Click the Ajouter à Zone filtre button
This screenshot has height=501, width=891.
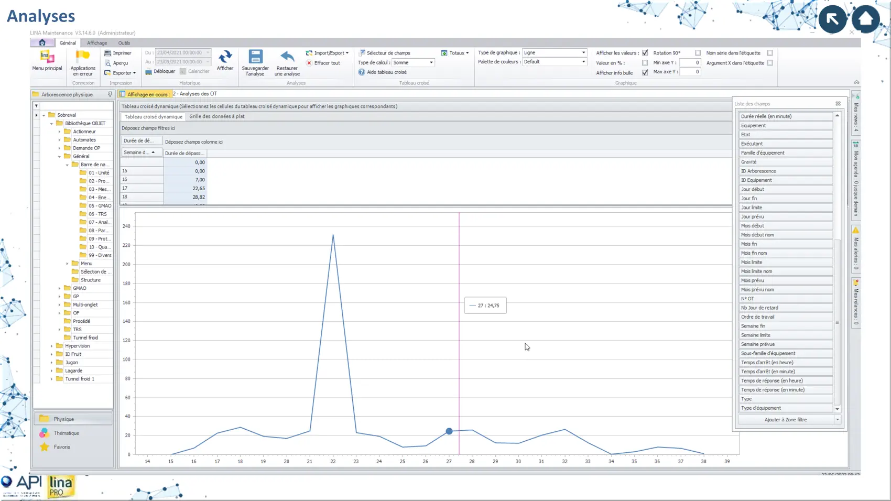click(785, 420)
